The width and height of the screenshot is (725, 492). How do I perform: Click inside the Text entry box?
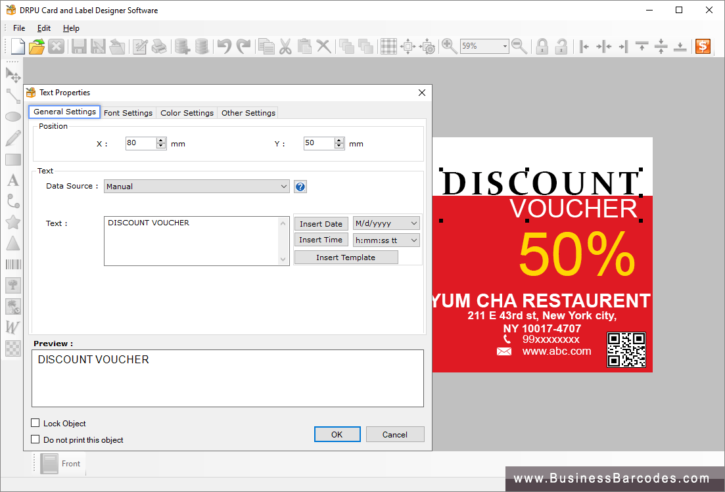[192, 241]
